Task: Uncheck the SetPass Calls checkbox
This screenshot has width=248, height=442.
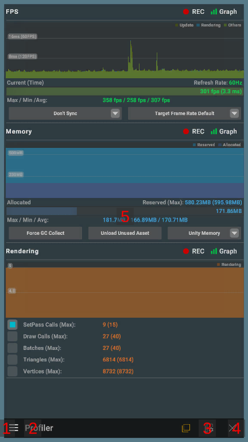Action: click(x=13, y=325)
